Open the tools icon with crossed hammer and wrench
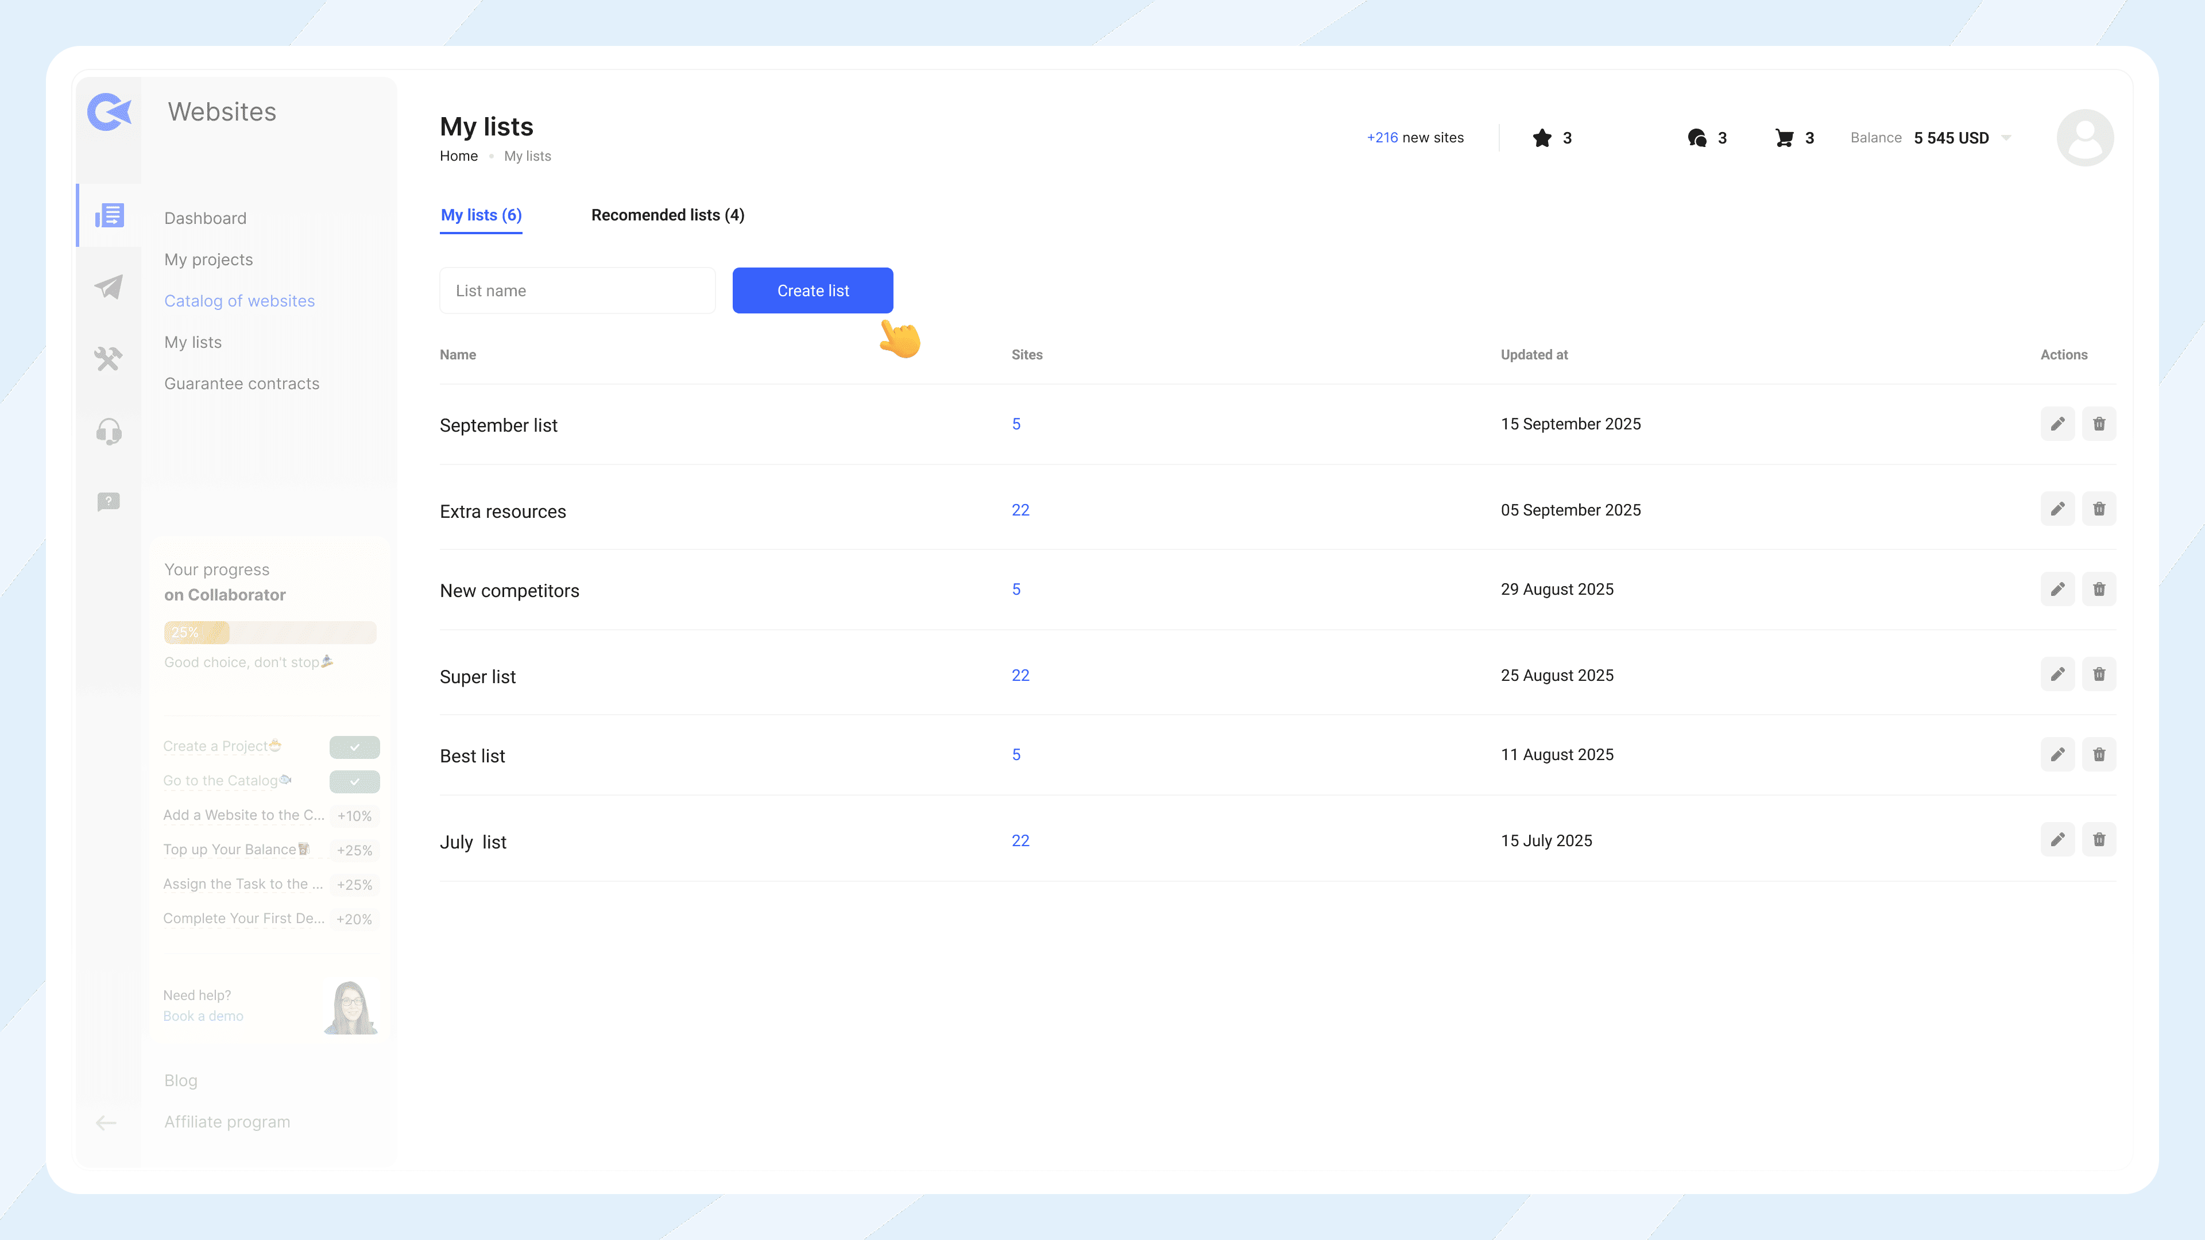 click(109, 359)
